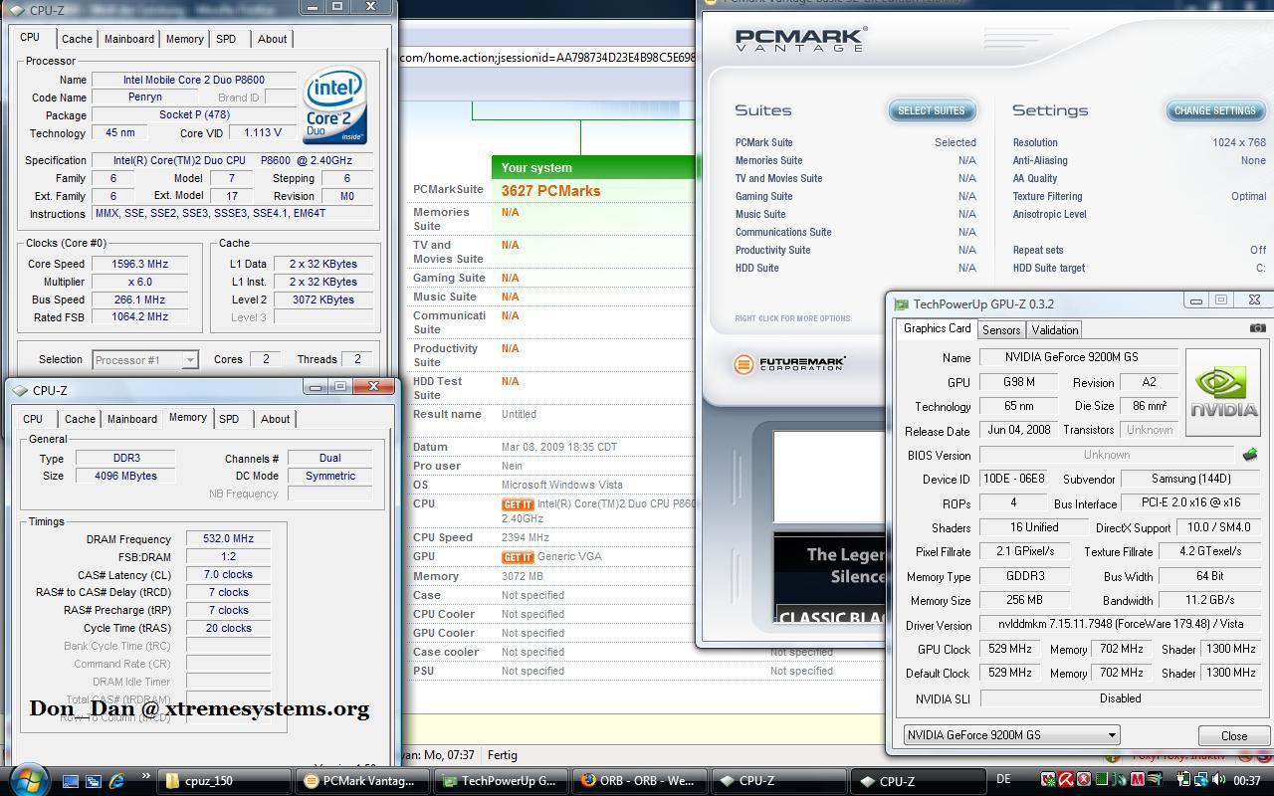The image size is (1274, 796).
Task: Click the Your system green header
Action: pyautogui.click(x=593, y=168)
